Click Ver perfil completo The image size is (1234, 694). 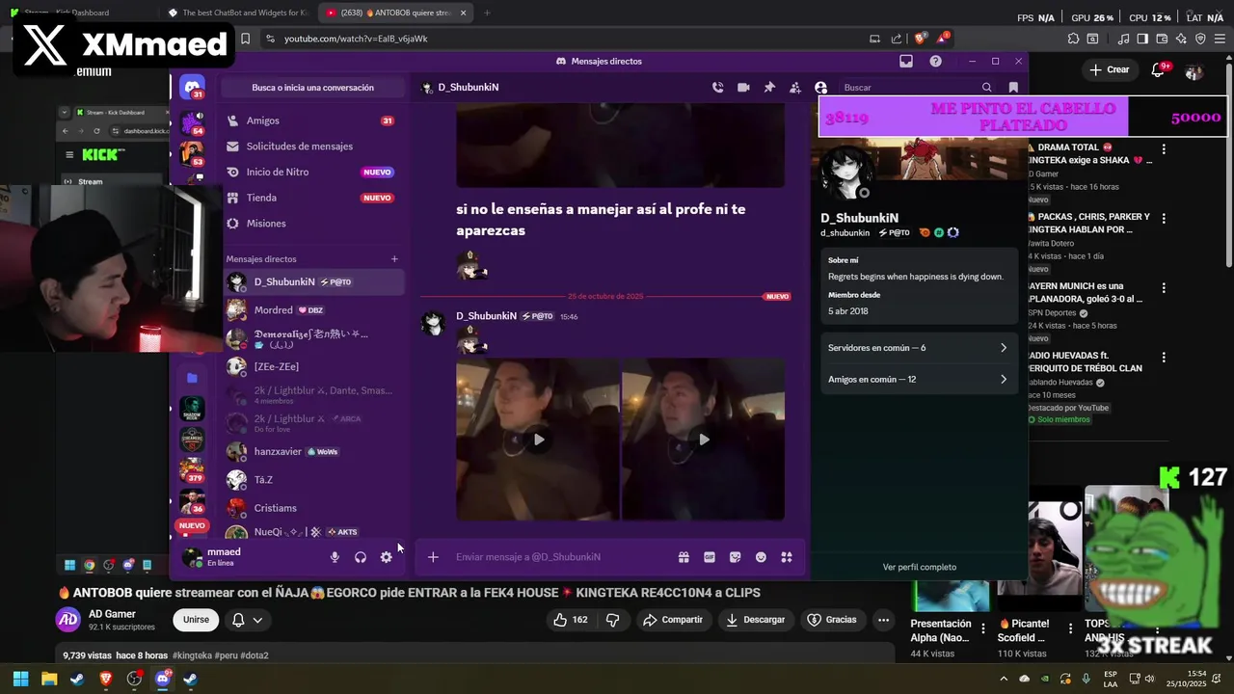pyautogui.click(x=920, y=568)
